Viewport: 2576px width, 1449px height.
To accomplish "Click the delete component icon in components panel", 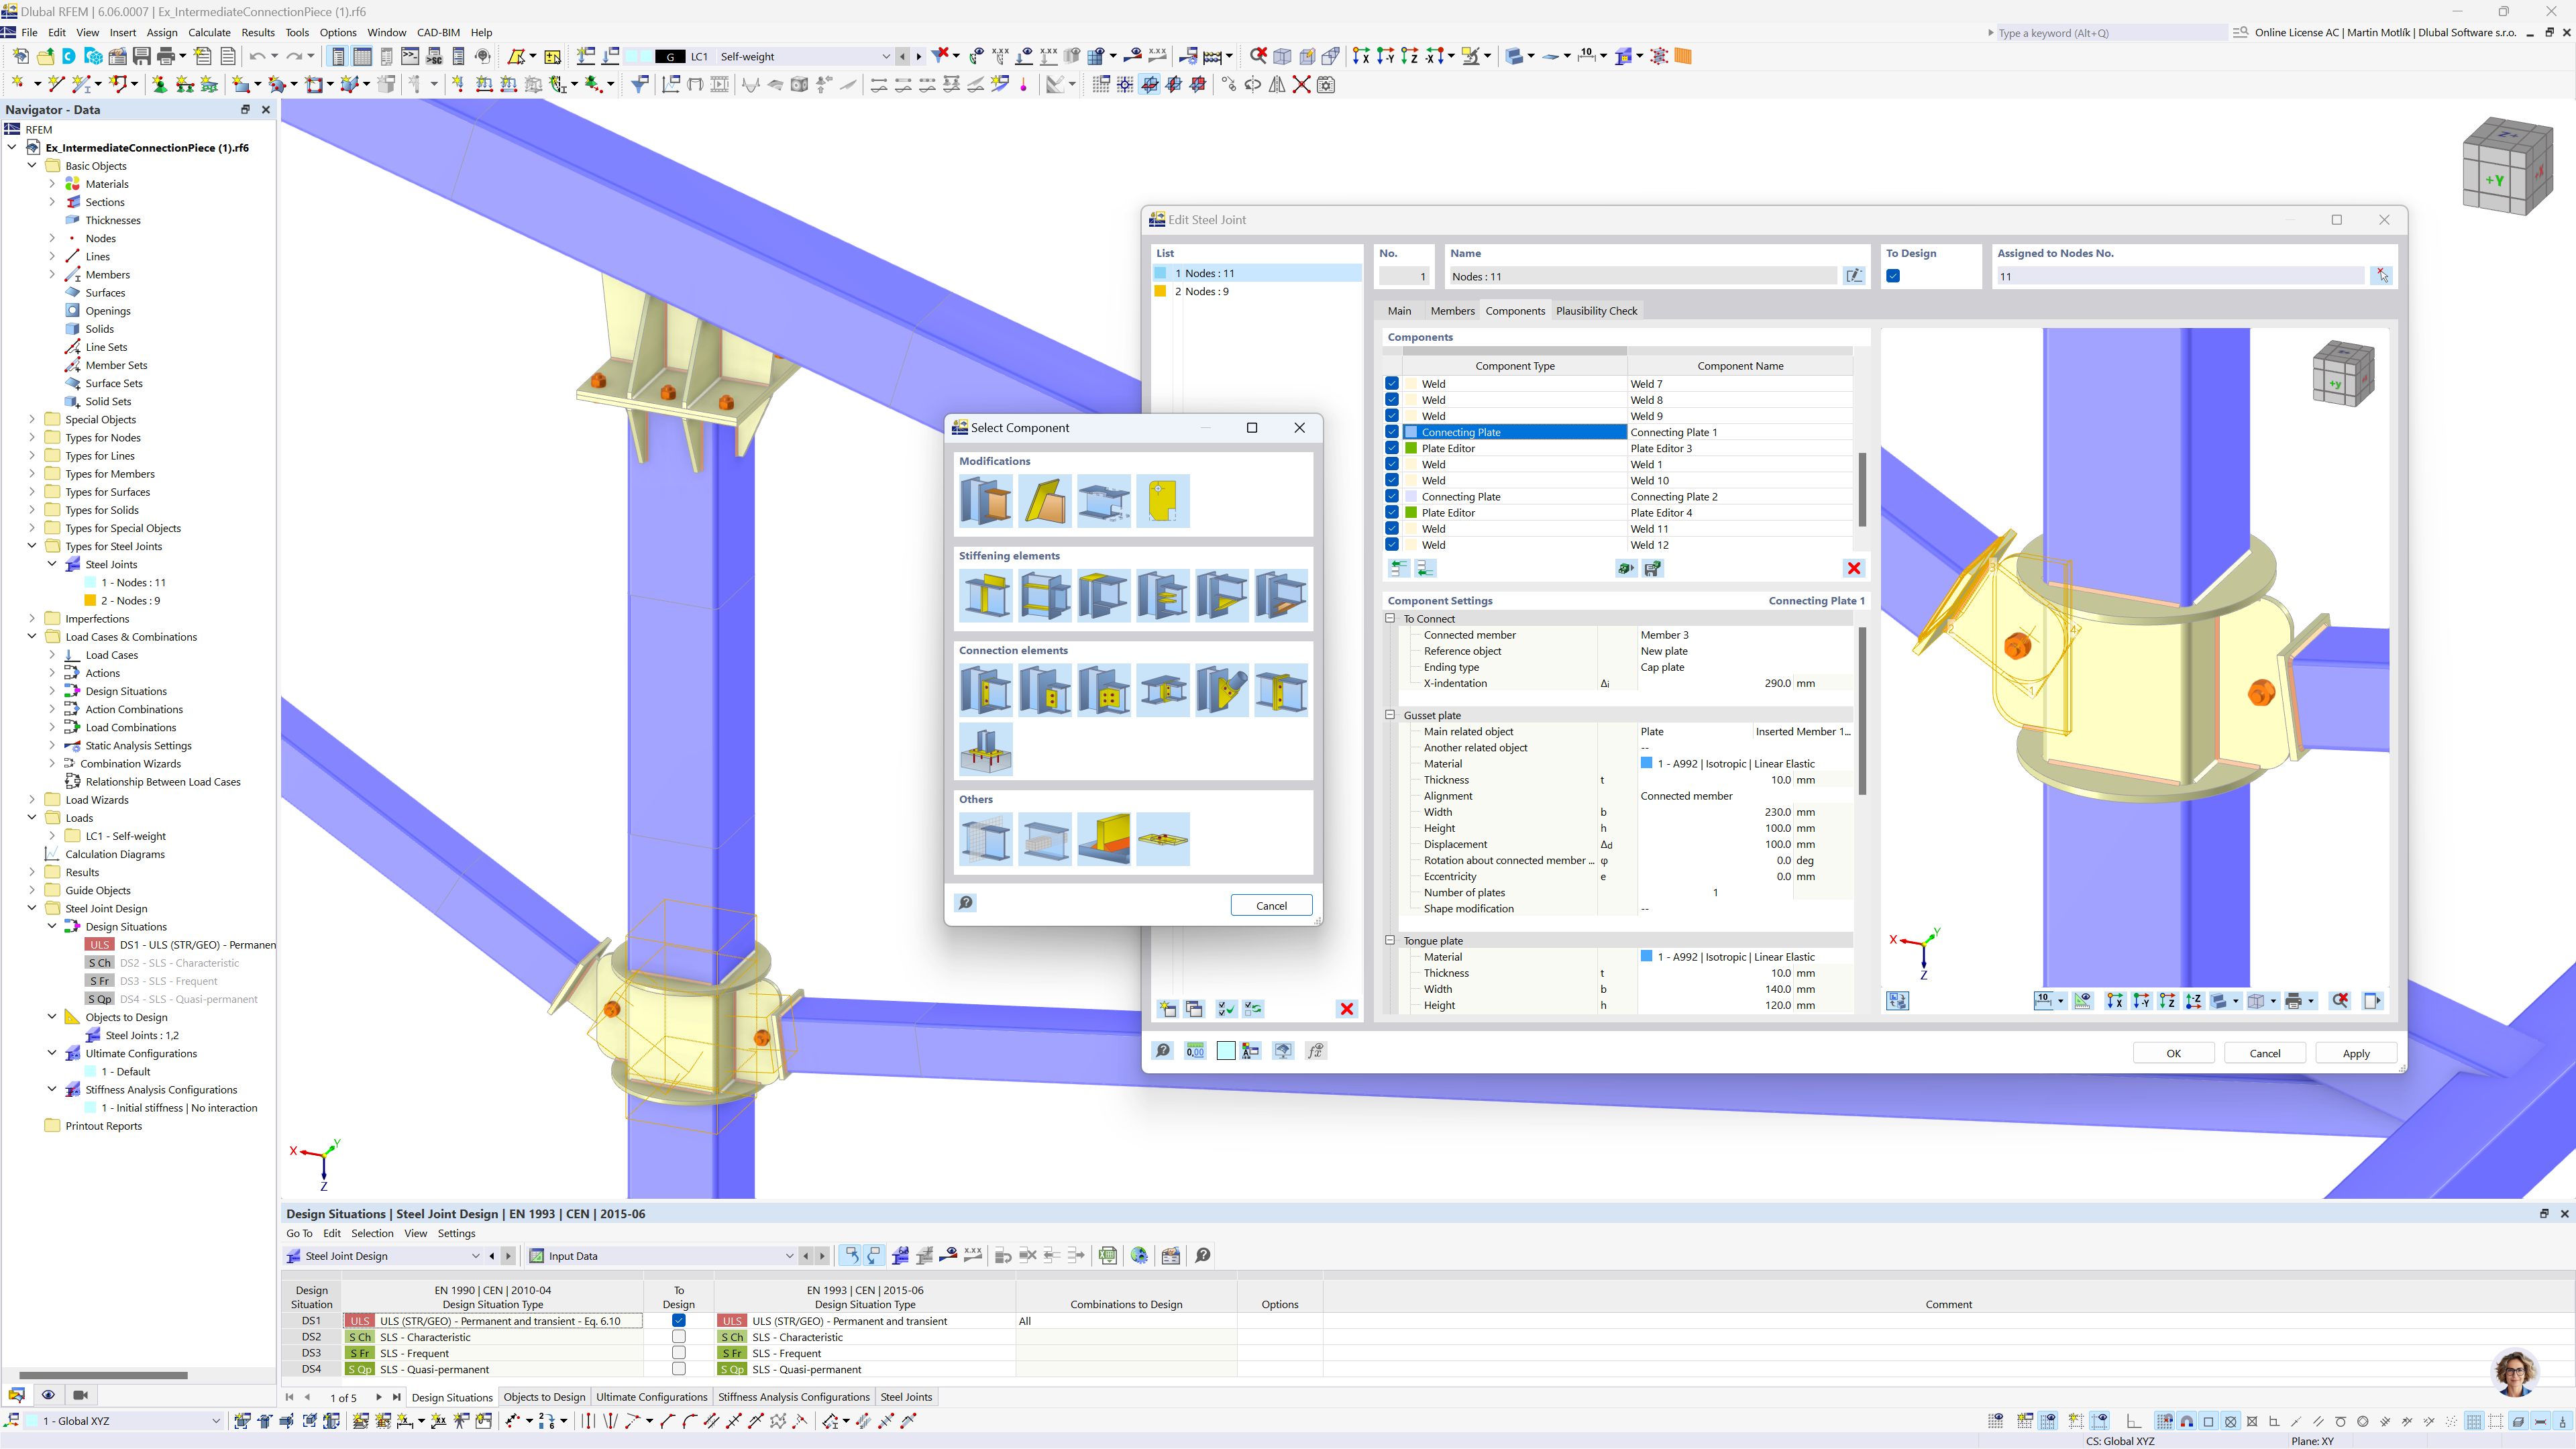I will pos(1852,568).
